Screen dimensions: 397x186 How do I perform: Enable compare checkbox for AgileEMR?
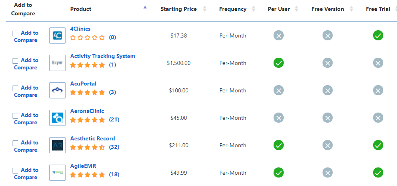[x=15, y=171]
